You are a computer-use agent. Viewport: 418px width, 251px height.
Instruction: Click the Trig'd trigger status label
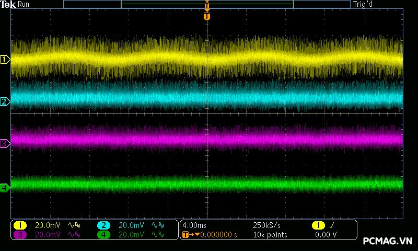click(x=363, y=4)
